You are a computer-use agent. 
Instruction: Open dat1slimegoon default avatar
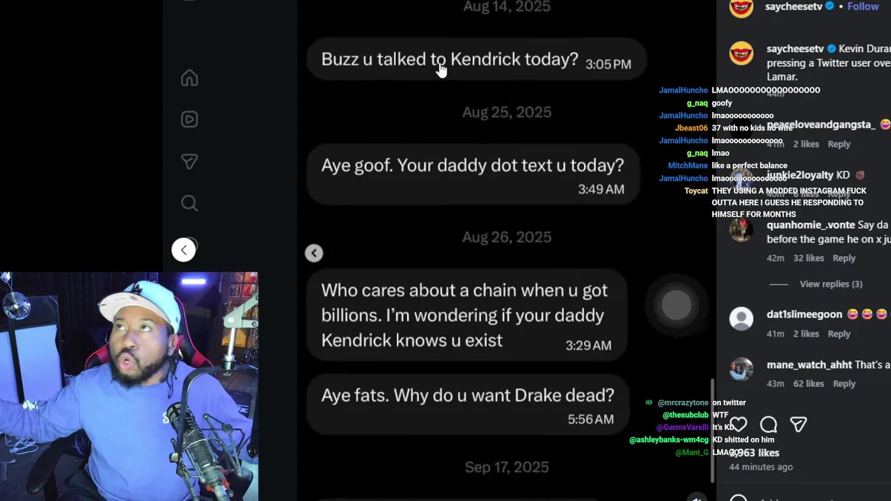pyautogui.click(x=741, y=319)
